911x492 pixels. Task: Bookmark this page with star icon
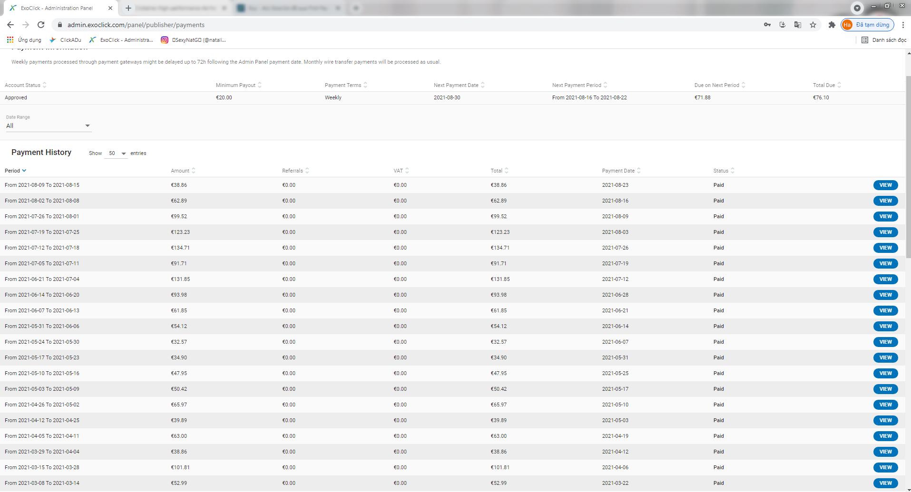(813, 25)
